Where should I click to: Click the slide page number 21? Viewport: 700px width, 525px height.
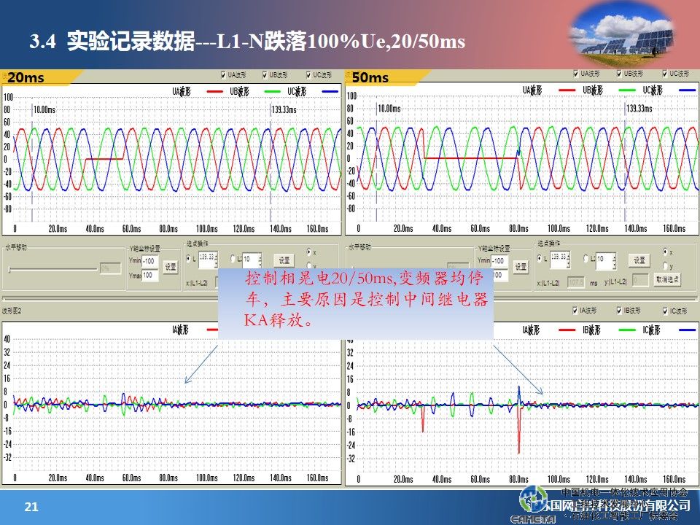pyautogui.click(x=31, y=507)
